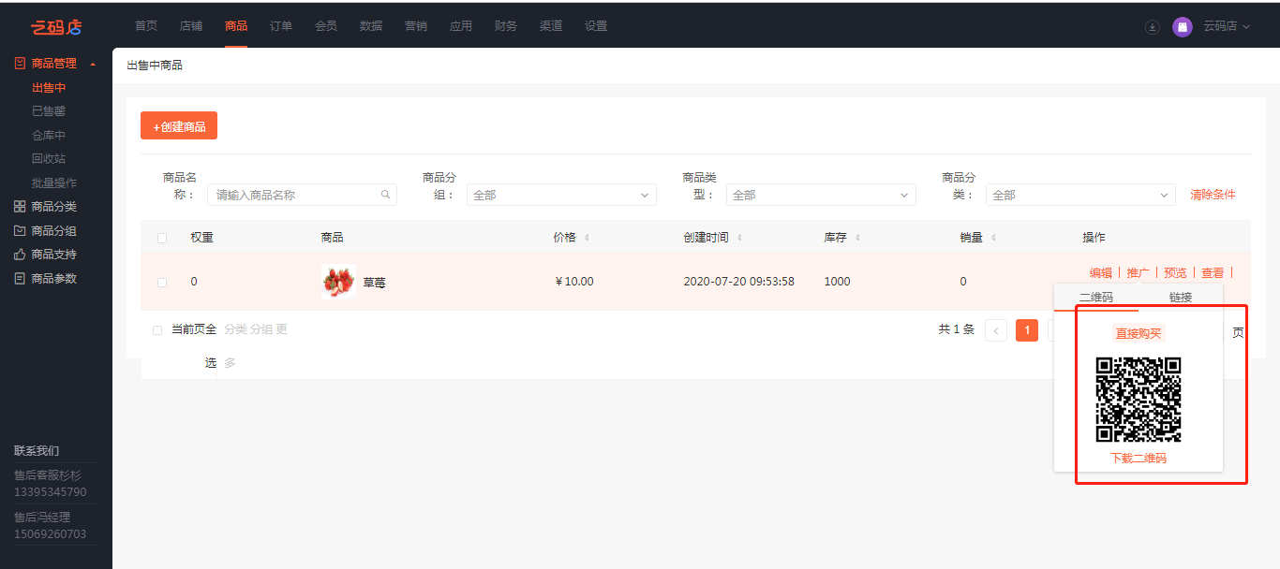
Task: Open the 商品类型 dropdown
Action: (x=821, y=195)
